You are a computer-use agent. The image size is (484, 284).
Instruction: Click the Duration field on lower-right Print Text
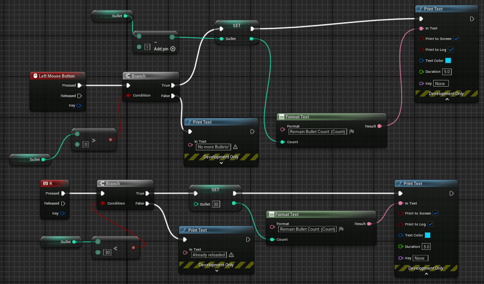pos(426,246)
